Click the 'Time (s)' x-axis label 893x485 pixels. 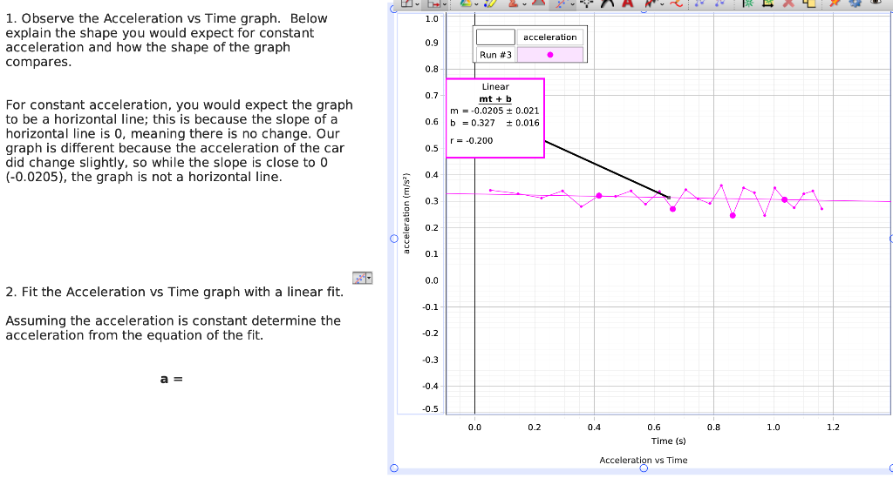[x=668, y=441]
